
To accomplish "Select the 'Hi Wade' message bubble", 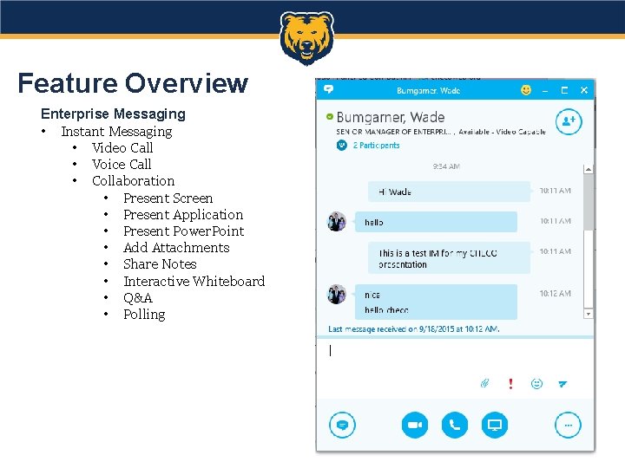I will coord(450,192).
